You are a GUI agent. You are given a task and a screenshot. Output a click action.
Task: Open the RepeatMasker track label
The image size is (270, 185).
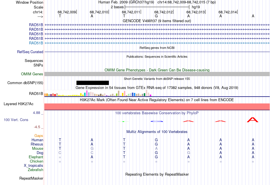click(x=31, y=178)
